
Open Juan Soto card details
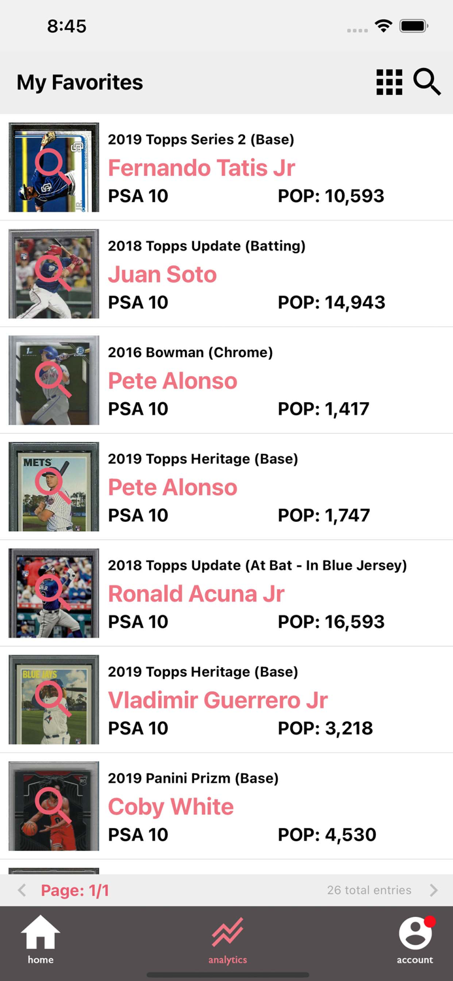(x=162, y=275)
